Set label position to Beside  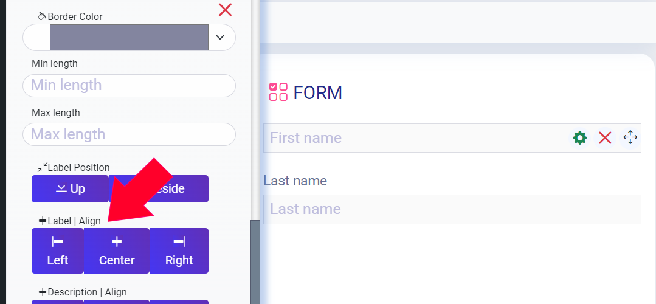coord(159,188)
